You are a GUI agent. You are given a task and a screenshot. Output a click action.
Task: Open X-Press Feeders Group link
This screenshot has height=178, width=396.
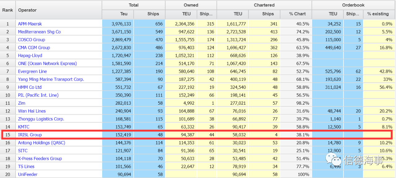(40, 158)
